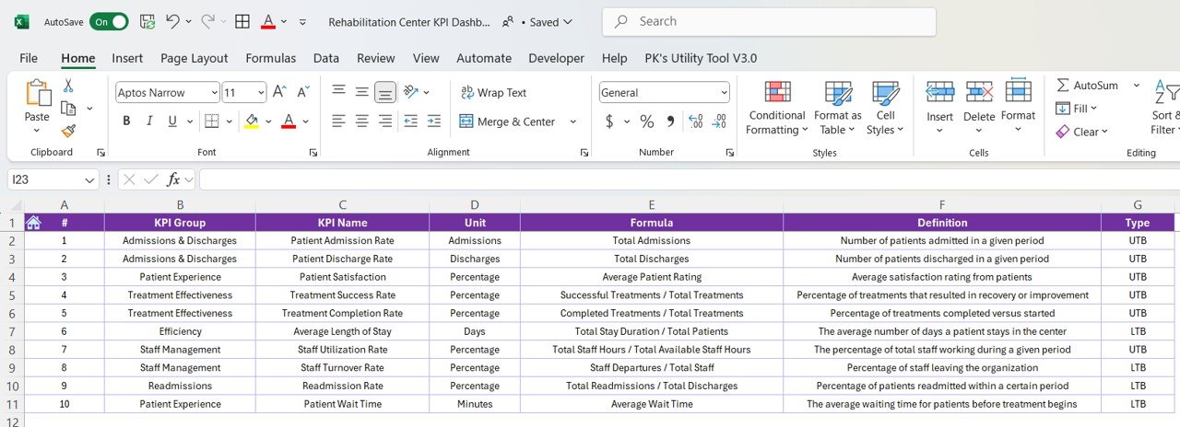Click the Paste clipboard icon
Image resolution: width=1180 pixels, height=427 pixels.
pyautogui.click(x=38, y=93)
